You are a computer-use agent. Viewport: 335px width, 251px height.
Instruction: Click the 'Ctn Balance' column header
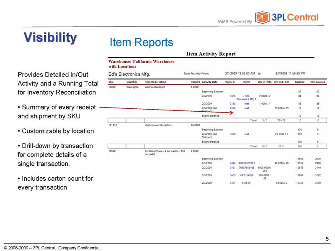tap(318, 82)
